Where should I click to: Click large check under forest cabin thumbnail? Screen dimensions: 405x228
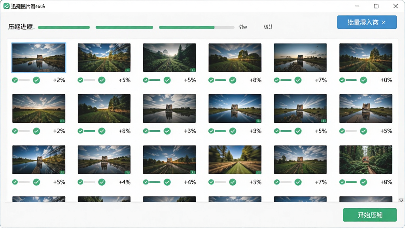(x=363, y=182)
